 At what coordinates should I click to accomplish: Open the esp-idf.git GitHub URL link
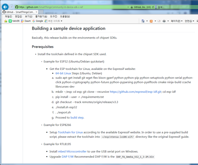(x=135, y=92)
